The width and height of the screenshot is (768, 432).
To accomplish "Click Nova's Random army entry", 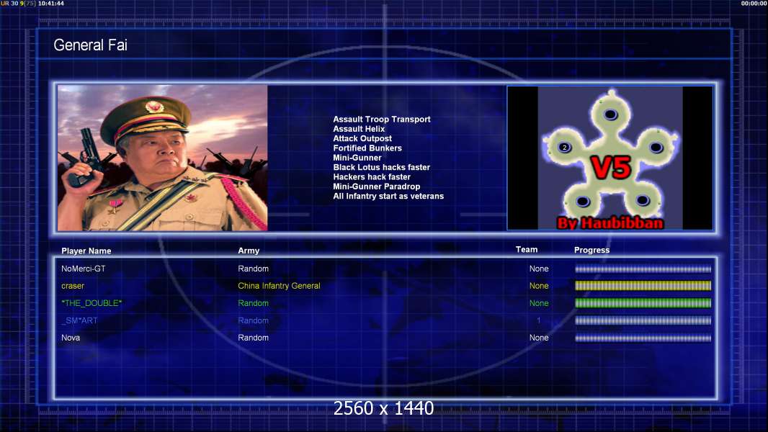I will (x=253, y=338).
